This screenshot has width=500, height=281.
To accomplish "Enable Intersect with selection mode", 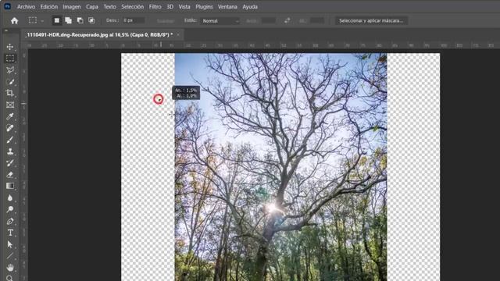I will [x=91, y=20].
